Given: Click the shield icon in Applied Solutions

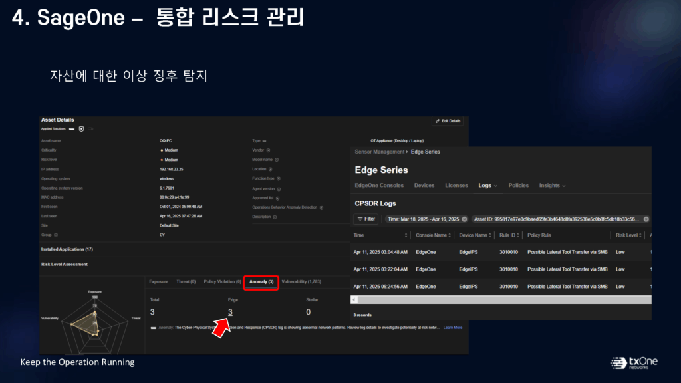Looking at the screenshot, I should pos(81,128).
